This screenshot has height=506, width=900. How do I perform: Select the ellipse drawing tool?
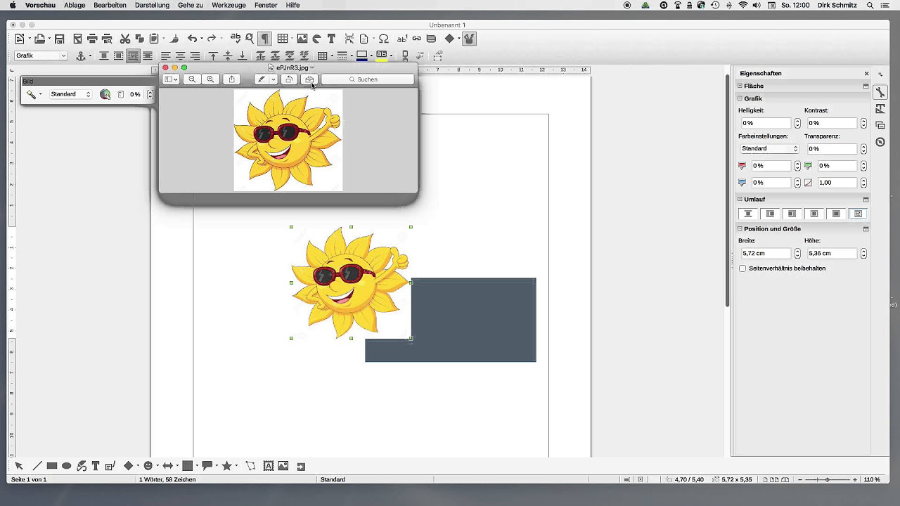tap(66, 466)
